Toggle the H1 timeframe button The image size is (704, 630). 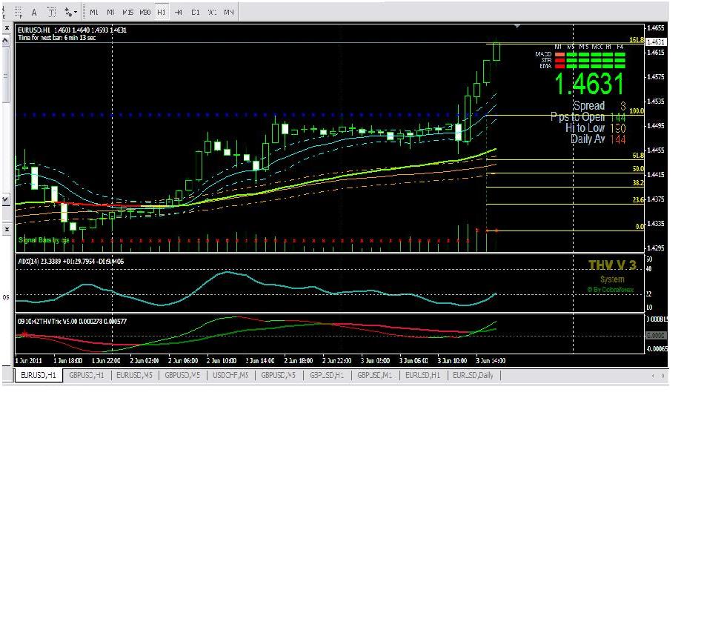pyautogui.click(x=161, y=13)
